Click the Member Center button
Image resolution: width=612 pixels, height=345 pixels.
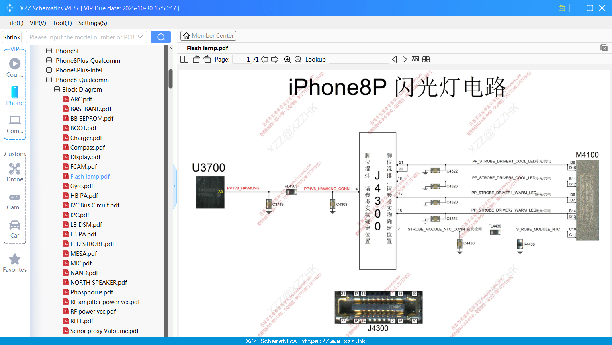[x=208, y=36]
